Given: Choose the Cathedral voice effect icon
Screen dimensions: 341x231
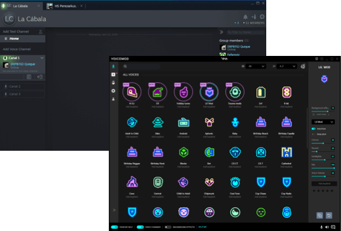Looking at the screenshot, I should click(x=286, y=152).
